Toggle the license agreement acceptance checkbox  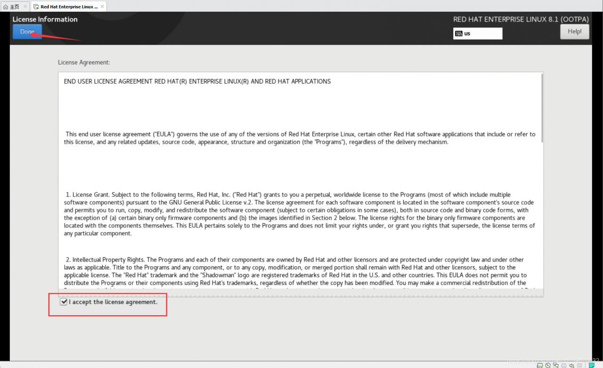pos(64,302)
